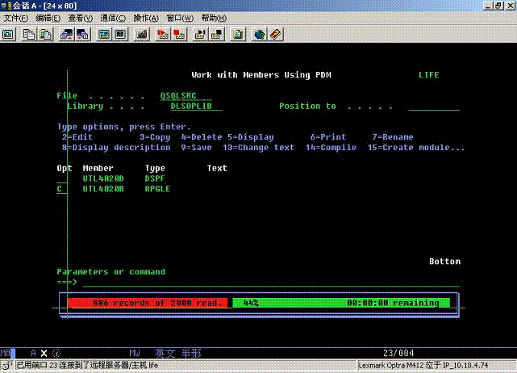517x373 pixels.
Task: Click the LIFE system name text
Action: coord(429,75)
